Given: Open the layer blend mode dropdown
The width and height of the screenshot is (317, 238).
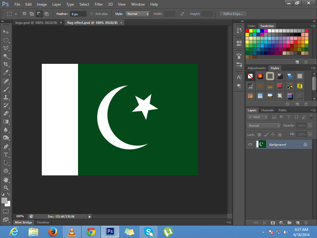Looking at the screenshot, I should click(264, 126).
